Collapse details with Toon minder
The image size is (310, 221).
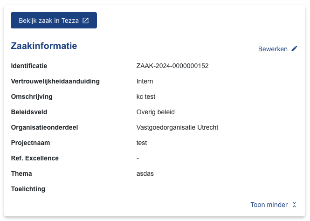274,205
